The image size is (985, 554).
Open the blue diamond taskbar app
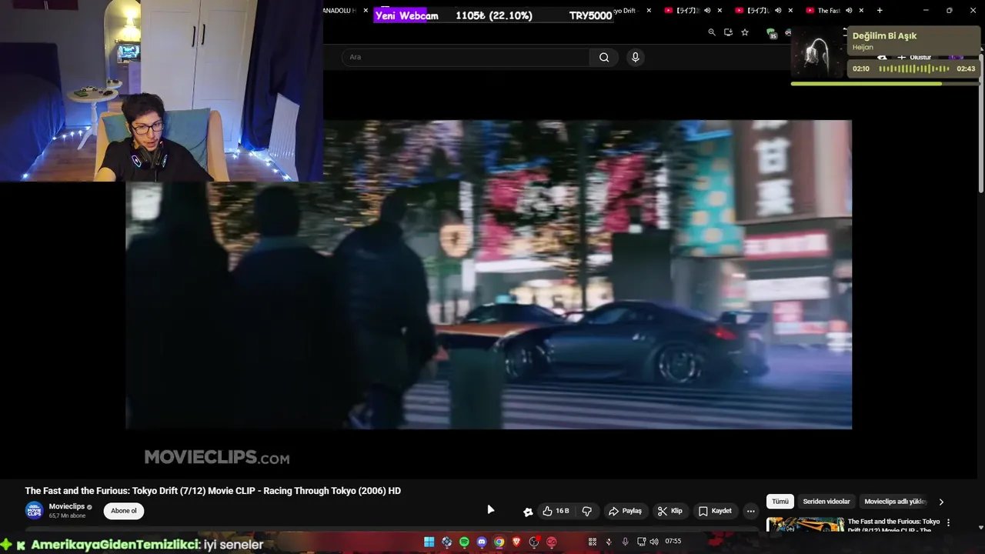pyautogui.click(x=446, y=542)
